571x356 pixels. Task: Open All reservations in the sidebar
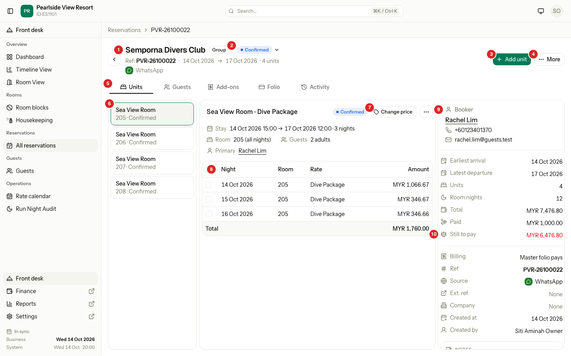(50, 146)
